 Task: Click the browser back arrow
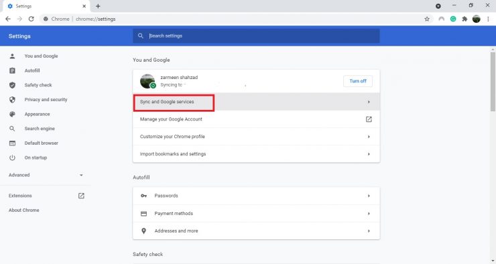pos(8,19)
